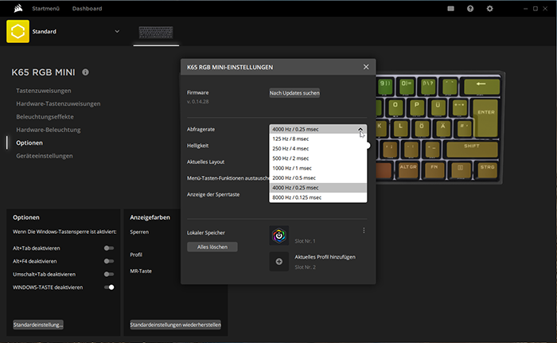The width and height of the screenshot is (557, 343).
Task: Click the L key on keyboard image
Action: point(400,129)
